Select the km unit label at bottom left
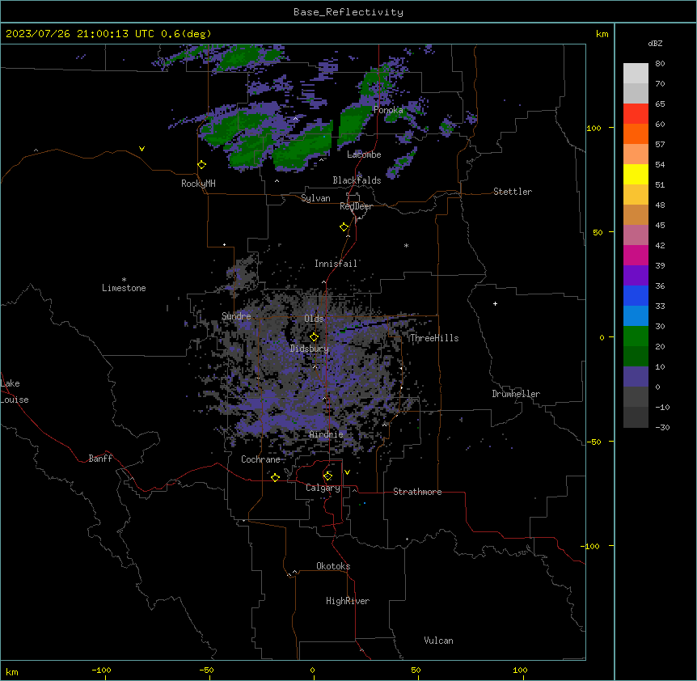 (x=12, y=672)
